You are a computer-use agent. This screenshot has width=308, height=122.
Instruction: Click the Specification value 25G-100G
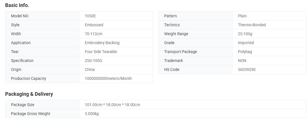(x=93, y=61)
